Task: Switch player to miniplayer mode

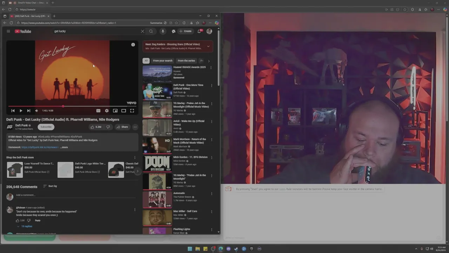Action: tap(115, 111)
